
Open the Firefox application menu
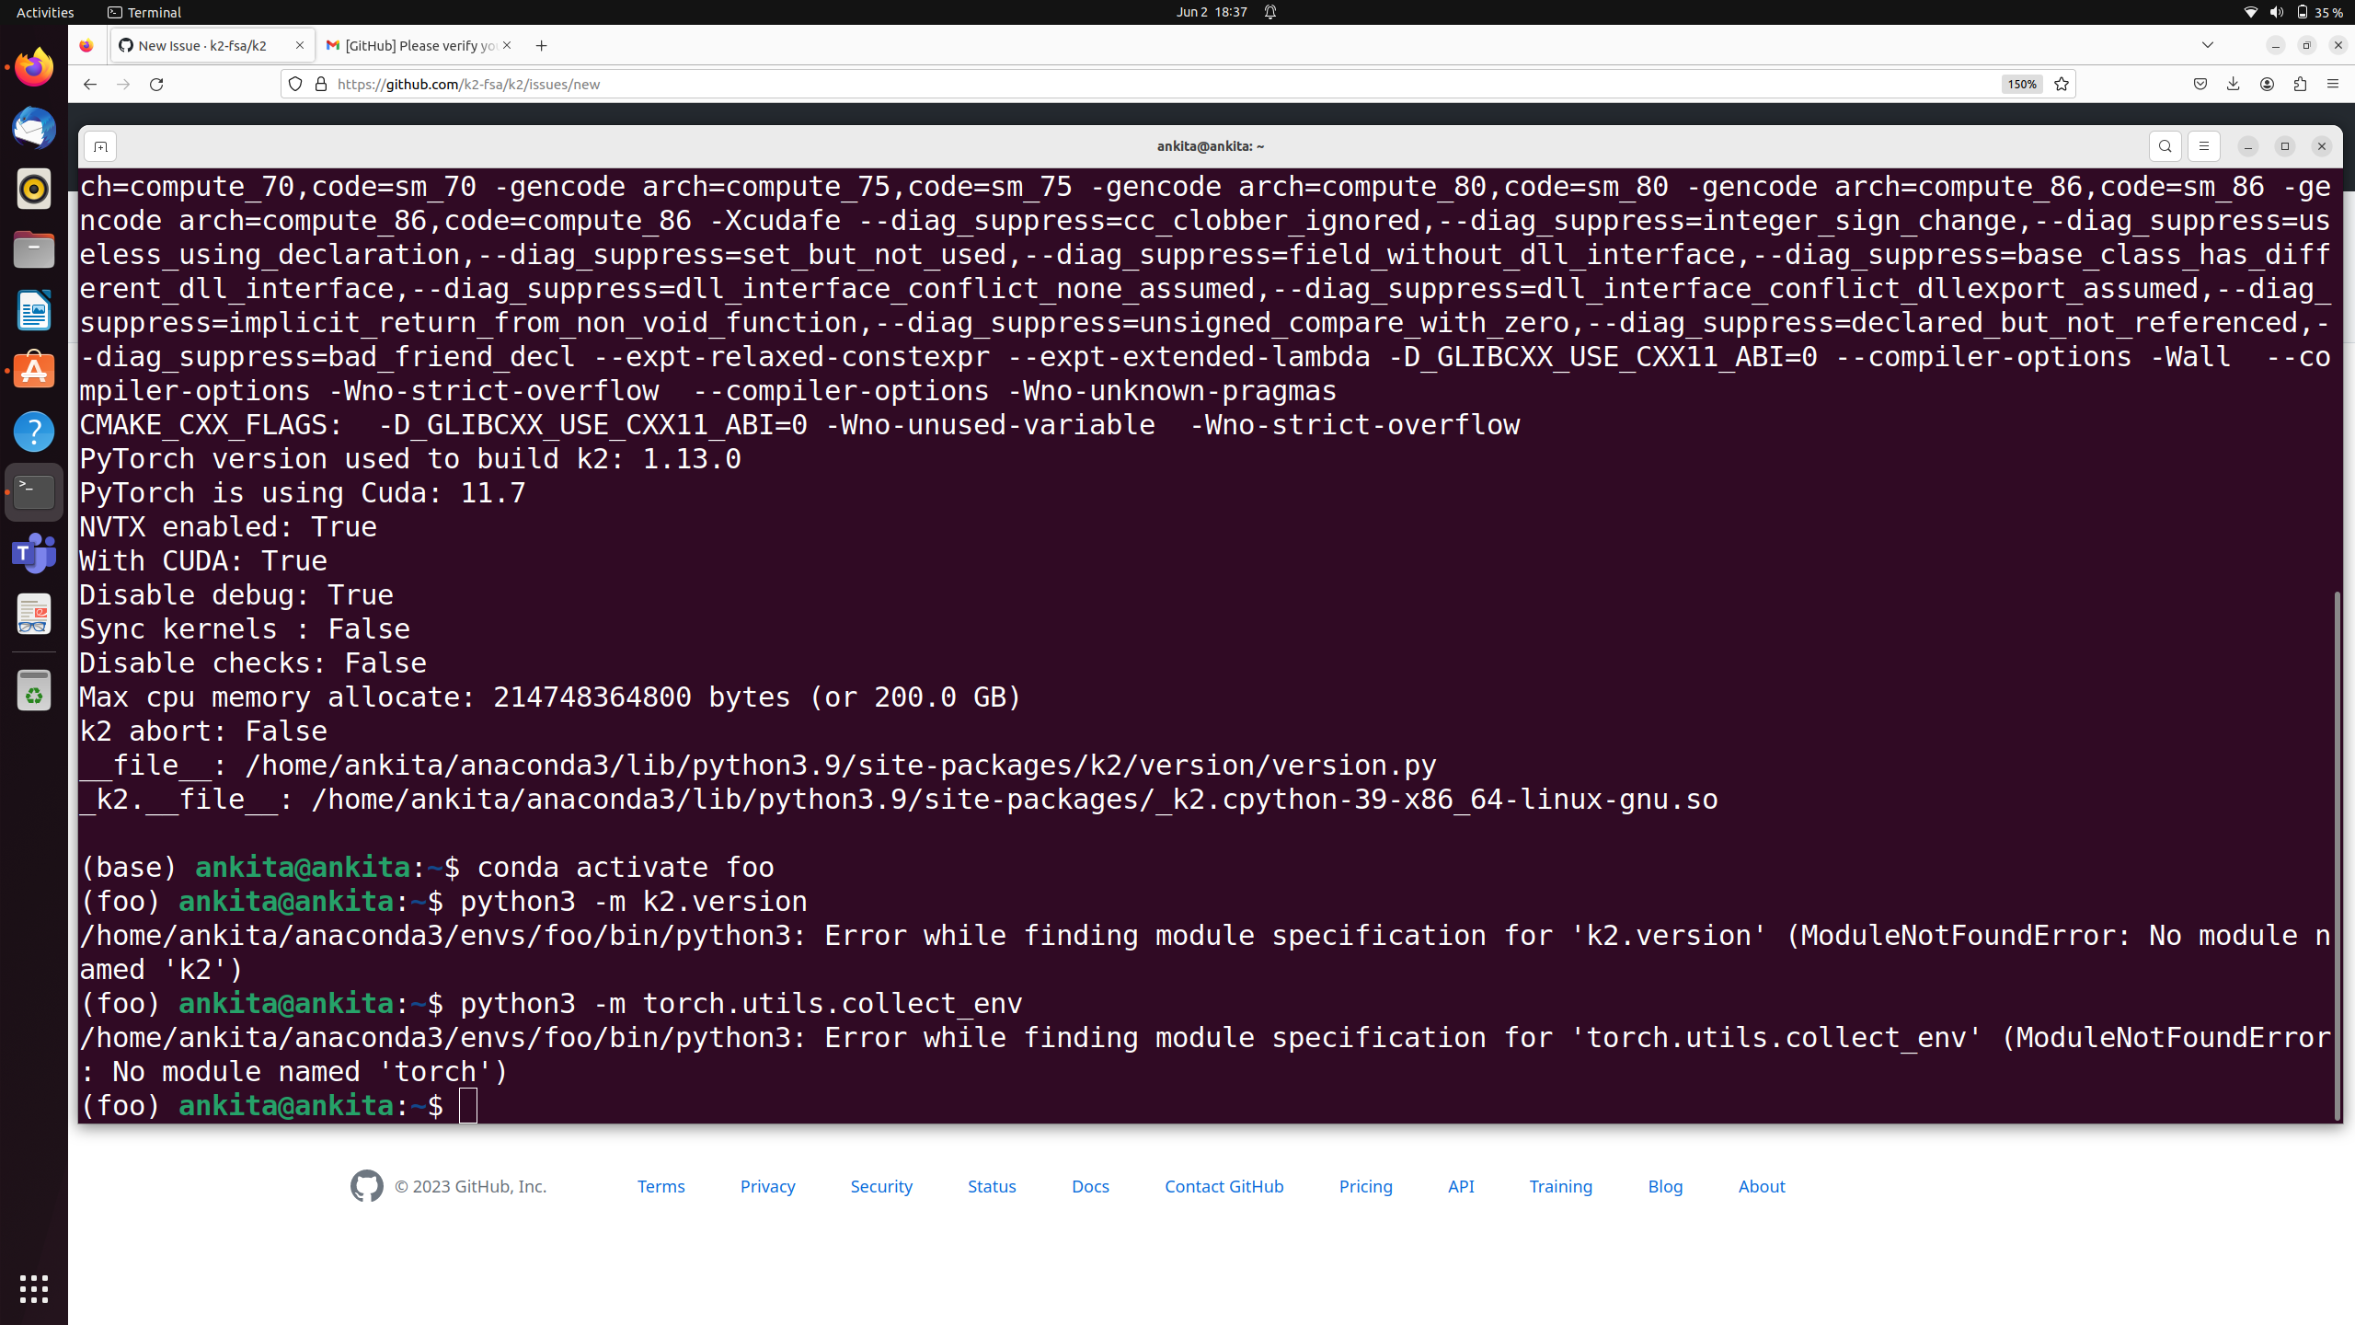[x=2335, y=84]
